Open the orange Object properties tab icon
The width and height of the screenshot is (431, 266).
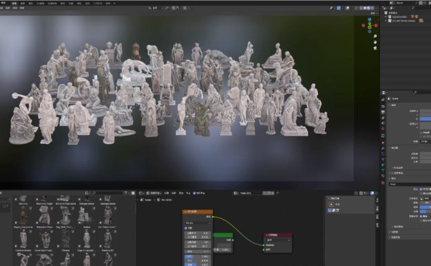383,143
